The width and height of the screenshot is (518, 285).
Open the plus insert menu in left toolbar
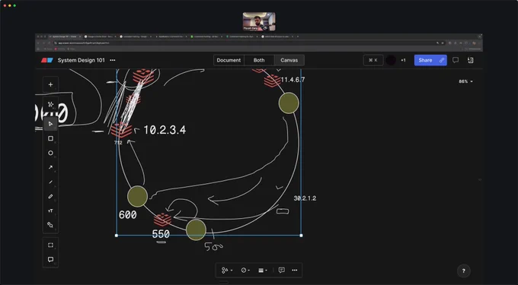50,84
